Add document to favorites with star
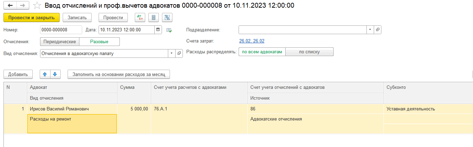This screenshot has width=473, height=147. click(x=37, y=5)
